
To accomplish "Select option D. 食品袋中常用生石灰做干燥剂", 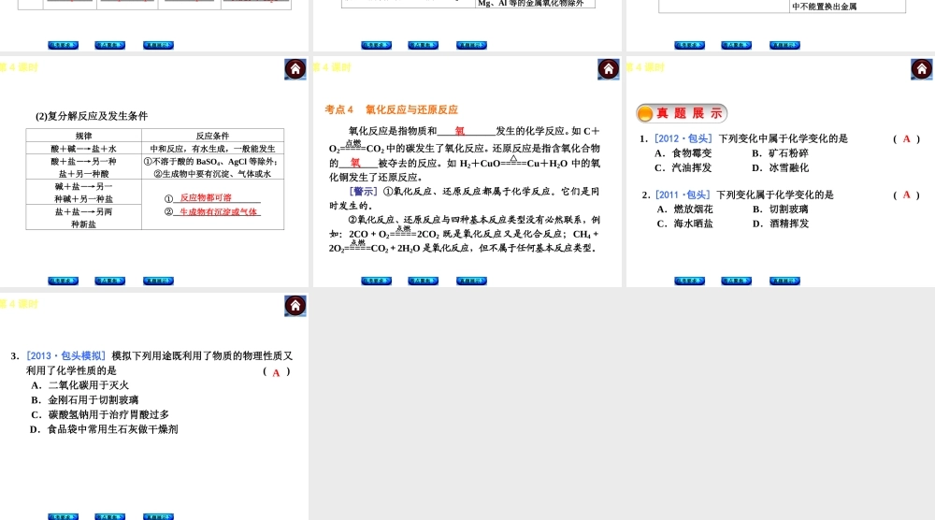I will point(104,429).
